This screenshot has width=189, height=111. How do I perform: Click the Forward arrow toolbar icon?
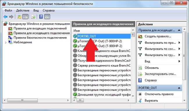click(11, 17)
